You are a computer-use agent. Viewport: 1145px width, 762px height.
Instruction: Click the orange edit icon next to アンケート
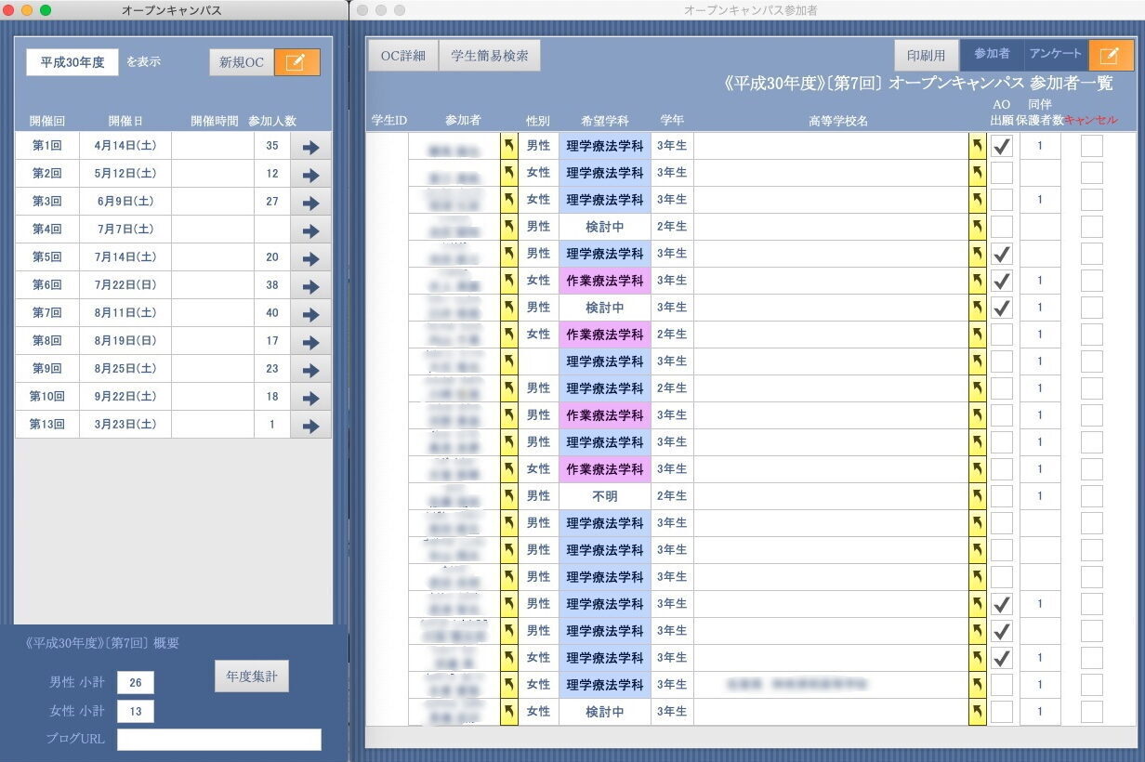pyautogui.click(x=1111, y=55)
